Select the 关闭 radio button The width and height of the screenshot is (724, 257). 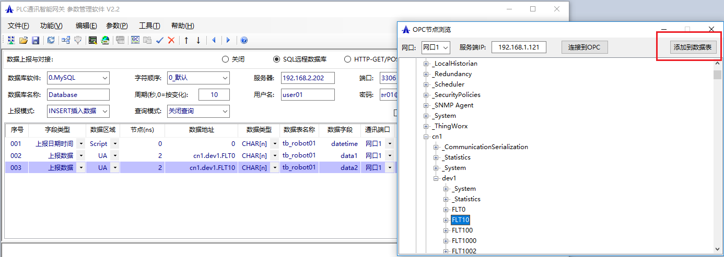(x=226, y=59)
